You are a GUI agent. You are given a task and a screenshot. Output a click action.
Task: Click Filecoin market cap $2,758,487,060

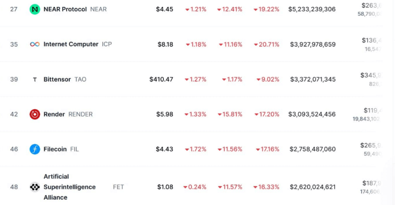pyautogui.click(x=312, y=149)
